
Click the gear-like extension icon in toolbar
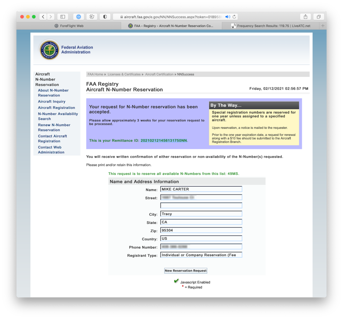(92, 17)
